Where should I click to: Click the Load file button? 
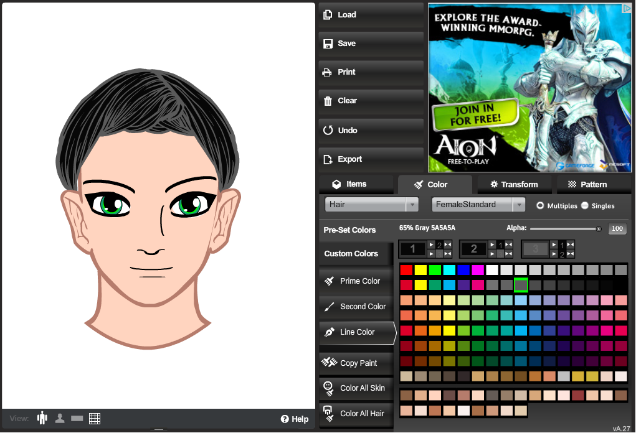click(371, 15)
